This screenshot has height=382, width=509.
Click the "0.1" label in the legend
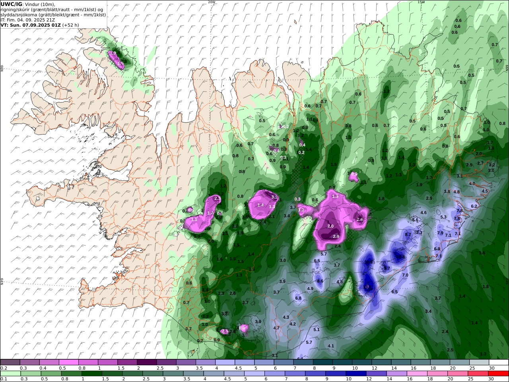tap(3, 379)
